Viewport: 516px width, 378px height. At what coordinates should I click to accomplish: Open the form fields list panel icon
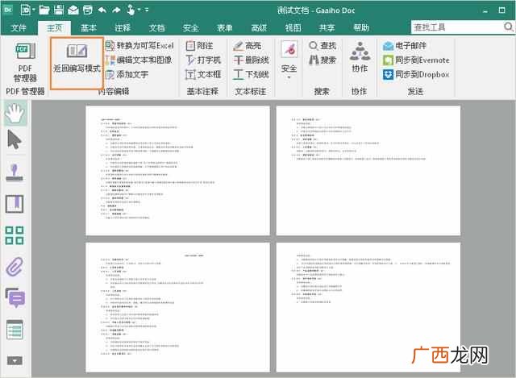pyautogui.click(x=15, y=330)
